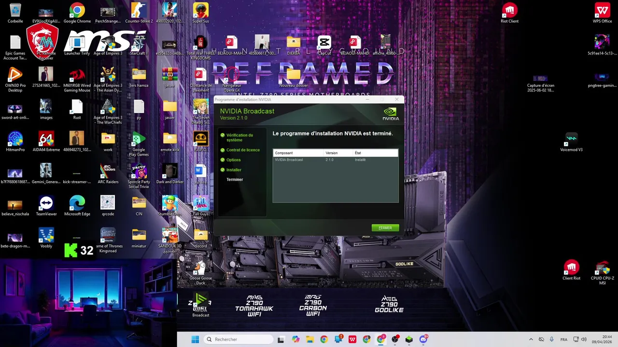Screen dimensions: 618x347
Task: Open the 'Nouveau dossier' folder
Action: (x=294, y=78)
